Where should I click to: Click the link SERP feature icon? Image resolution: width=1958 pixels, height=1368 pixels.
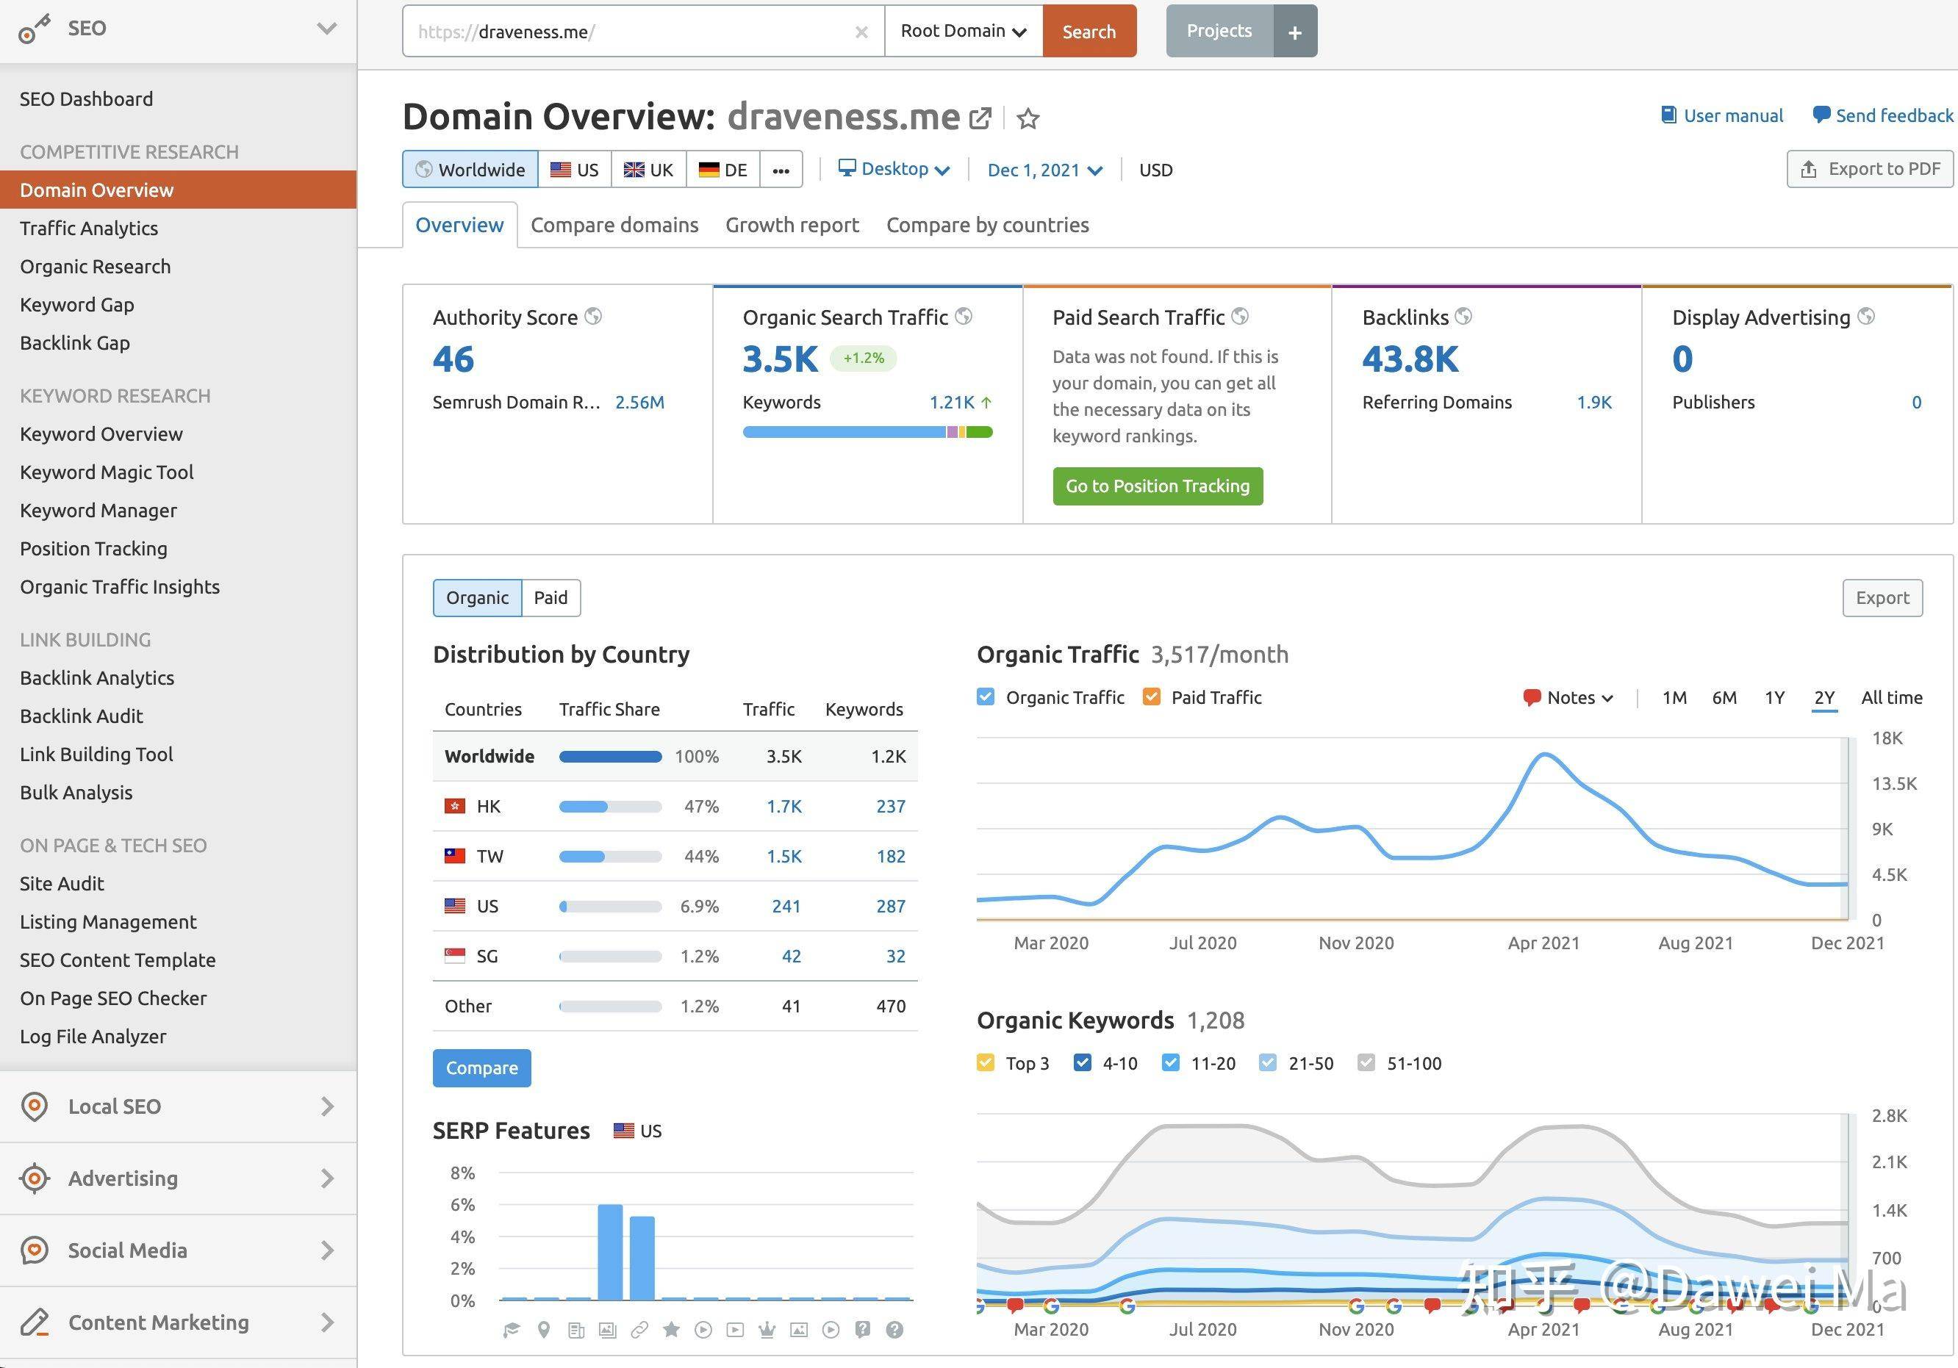tap(639, 1330)
